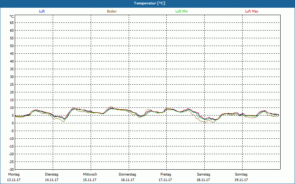Click the '45' y-axis value
The width and height of the screenshot is (295, 184).
click(x=12, y=54)
